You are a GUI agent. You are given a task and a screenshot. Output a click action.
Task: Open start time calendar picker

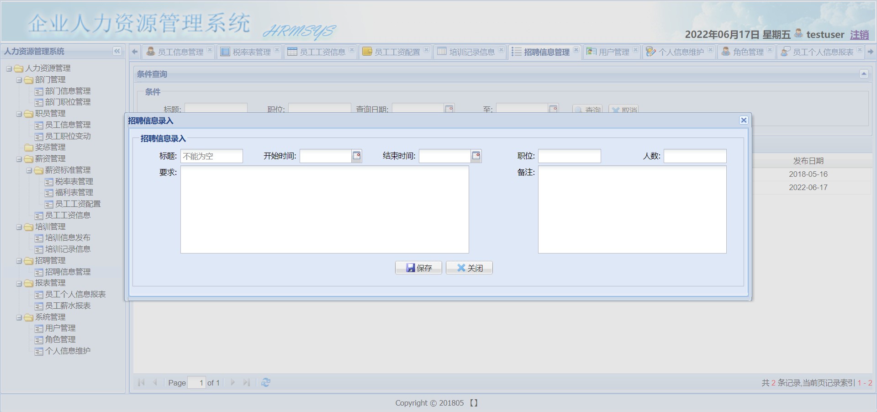357,156
